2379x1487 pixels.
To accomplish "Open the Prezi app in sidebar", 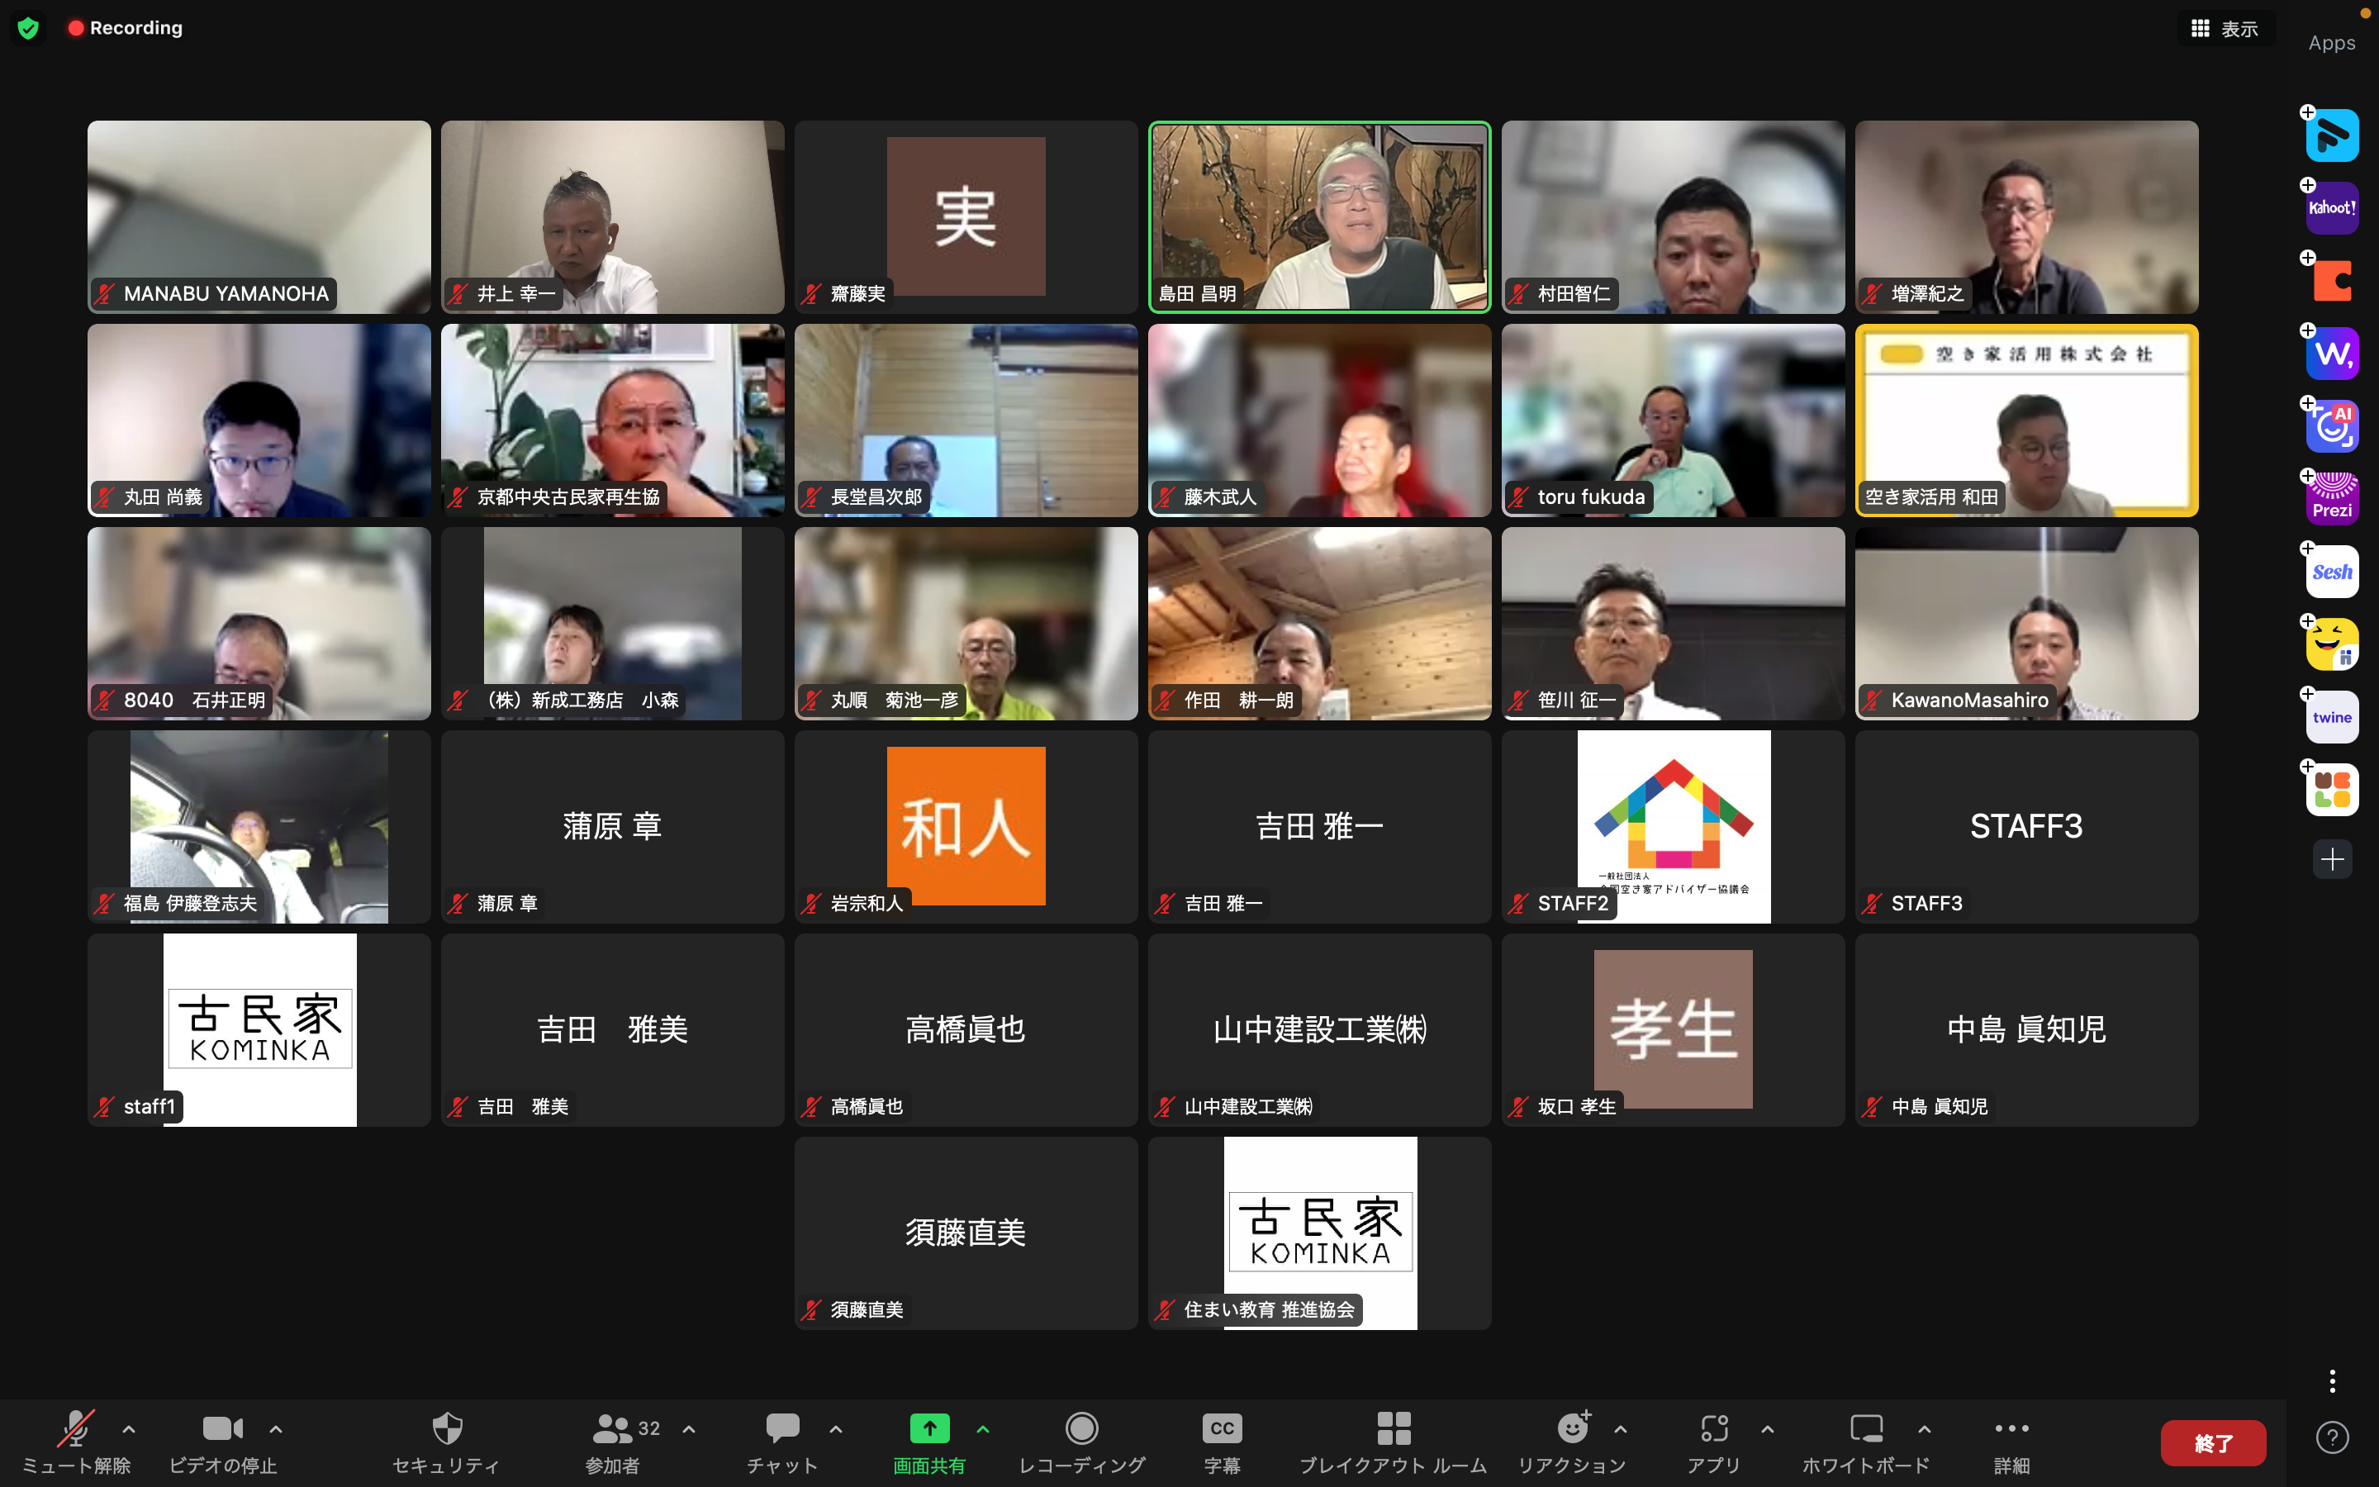I will tap(2332, 499).
